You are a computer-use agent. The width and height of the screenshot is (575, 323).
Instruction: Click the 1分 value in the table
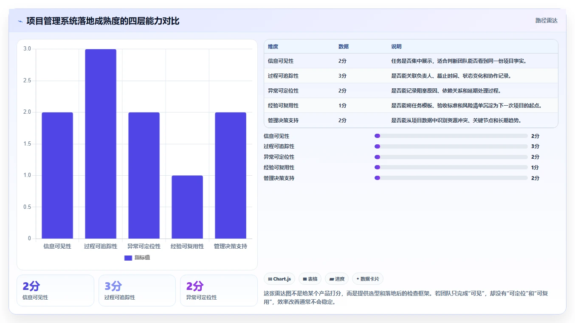click(x=342, y=106)
